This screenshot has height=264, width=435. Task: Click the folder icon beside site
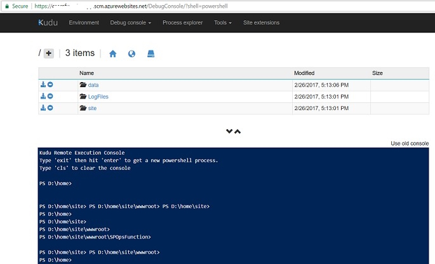[x=83, y=108]
